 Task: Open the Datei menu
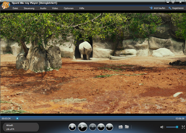point(15,8)
